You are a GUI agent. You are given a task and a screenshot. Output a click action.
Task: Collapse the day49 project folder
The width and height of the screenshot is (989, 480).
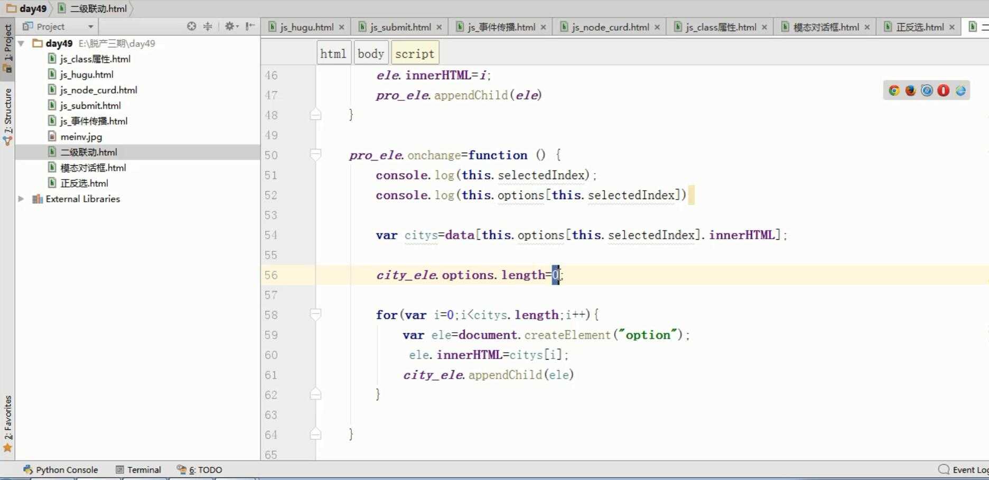(x=21, y=43)
